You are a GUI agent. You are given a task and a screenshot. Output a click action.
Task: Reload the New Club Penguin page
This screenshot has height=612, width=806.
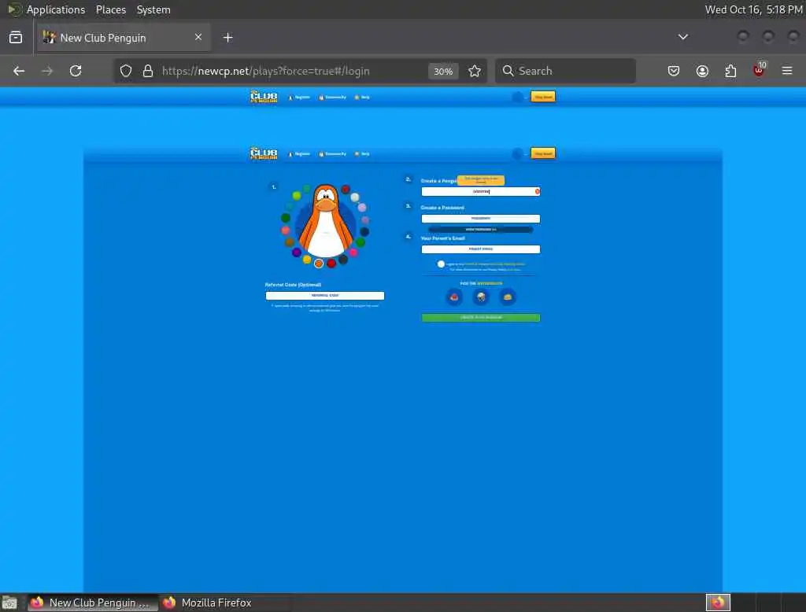76,71
